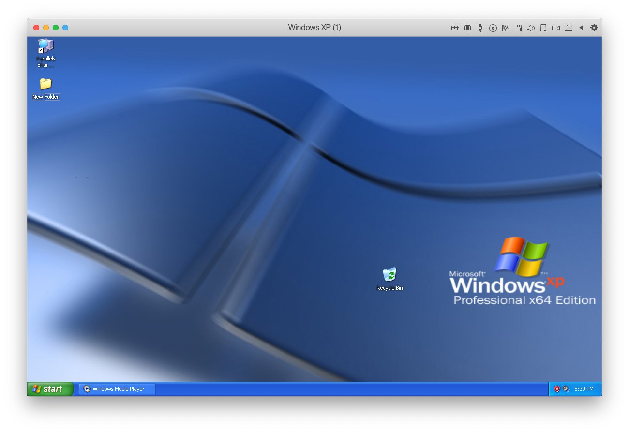Open the sound speaker icon in title bar
Screen dimensions: 629x432
click(x=530, y=28)
